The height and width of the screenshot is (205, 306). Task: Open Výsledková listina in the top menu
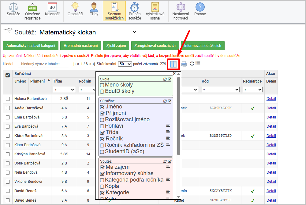pyautogui.click(x=155, y=11)
